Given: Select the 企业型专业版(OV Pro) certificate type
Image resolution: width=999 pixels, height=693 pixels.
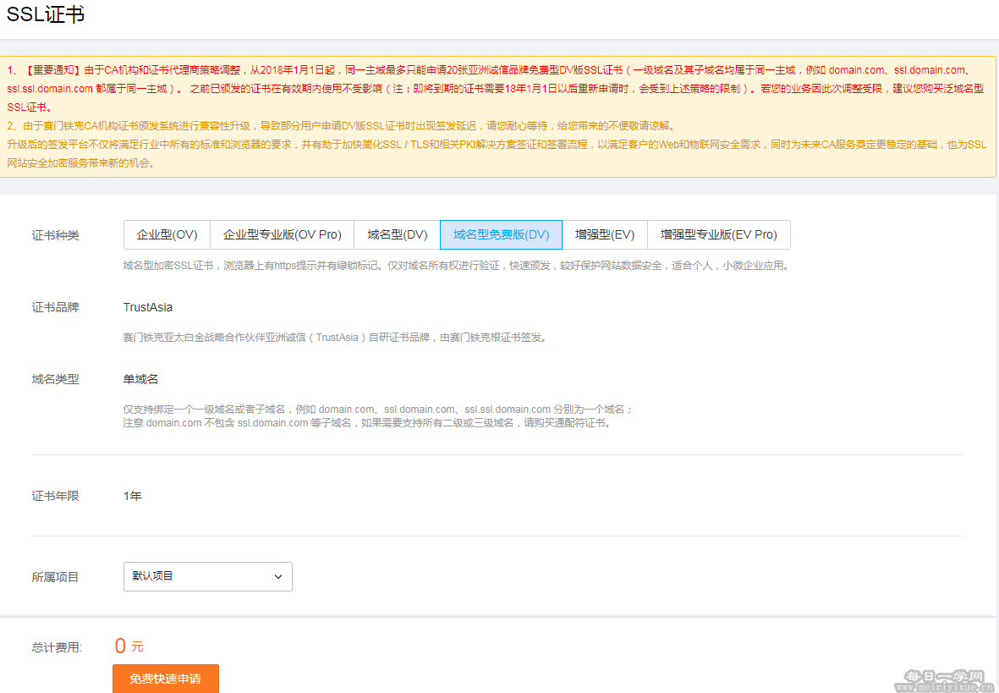Looking at the screenshot, I should click(283, 234).
